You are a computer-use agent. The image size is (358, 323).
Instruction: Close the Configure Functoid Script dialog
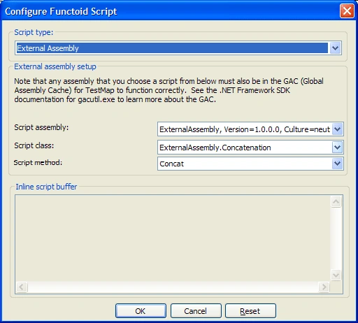point(347,11)
